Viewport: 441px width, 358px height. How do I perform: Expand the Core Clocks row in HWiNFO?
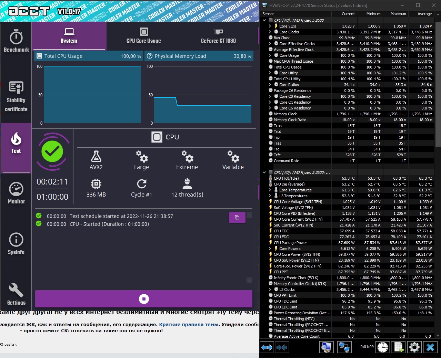pyautogui.click(x=270, y=32)
